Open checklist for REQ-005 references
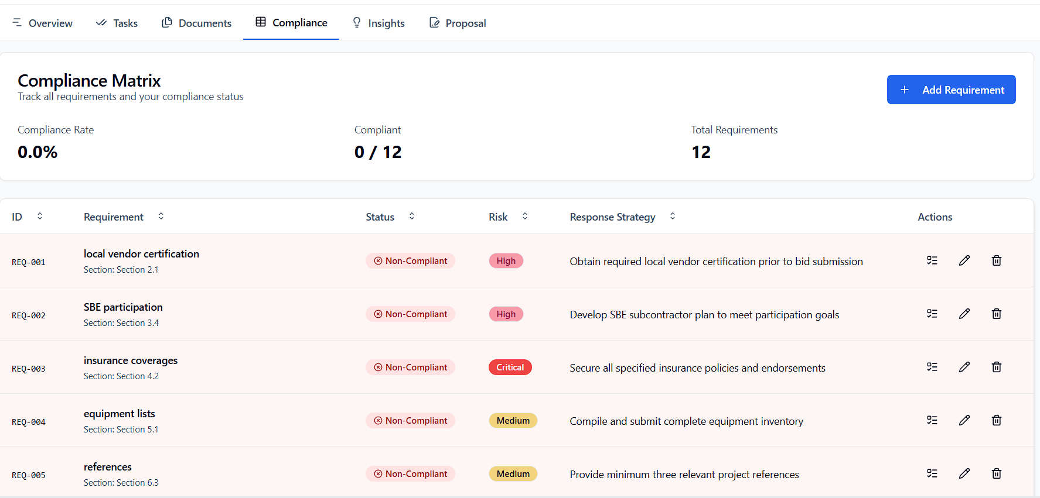The height and width of the screenshot is (498, 1040). click(932, 473)
